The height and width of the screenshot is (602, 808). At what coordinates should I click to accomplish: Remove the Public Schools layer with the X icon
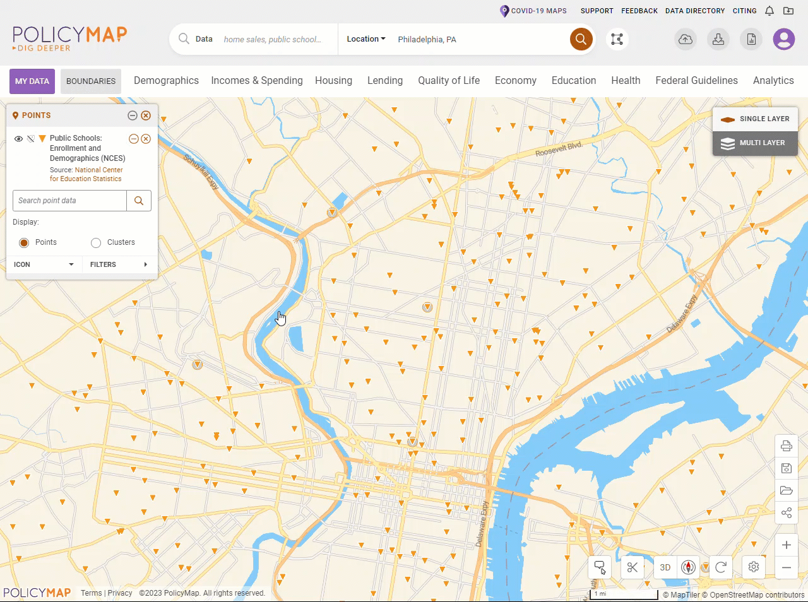(x=146, y=139)
